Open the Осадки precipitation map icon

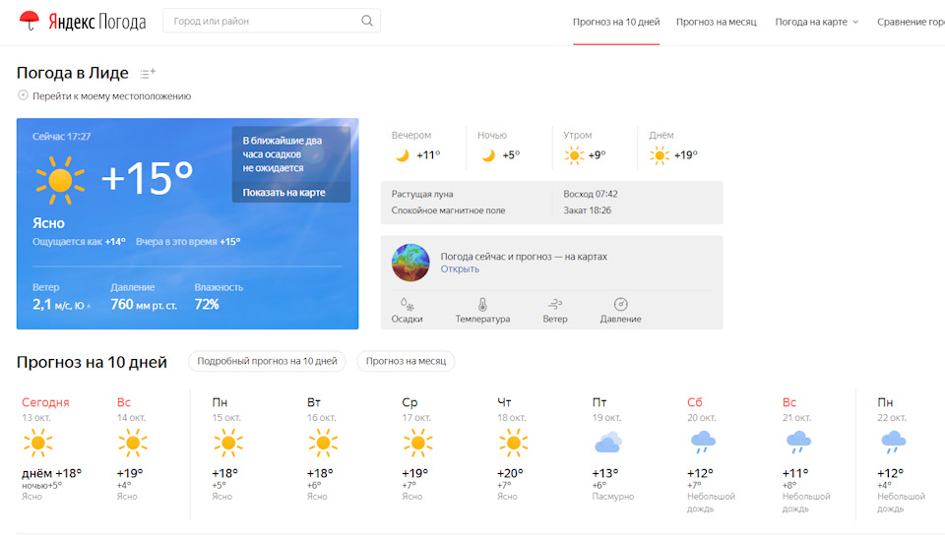click(x=407, y=304)
